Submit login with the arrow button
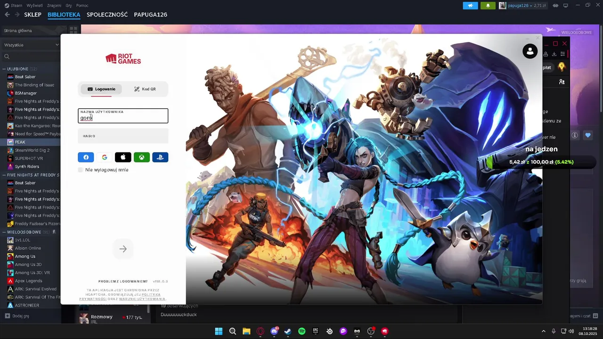Screen dimensions: 603x339 pyautogui.click(x=123, y=249)
